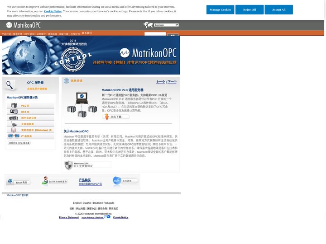
Task: Click Reject All cookies button
Action: click(x=249, y=10)
